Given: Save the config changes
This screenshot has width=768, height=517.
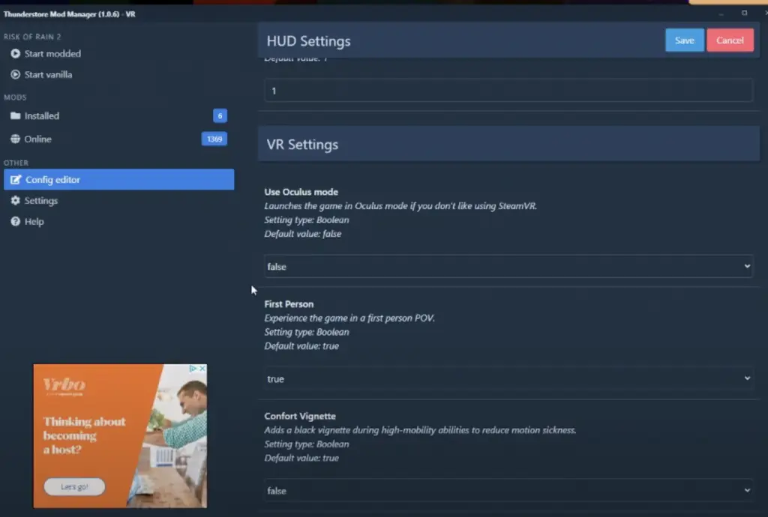Looking at the screenshot, I should point(684,40).
